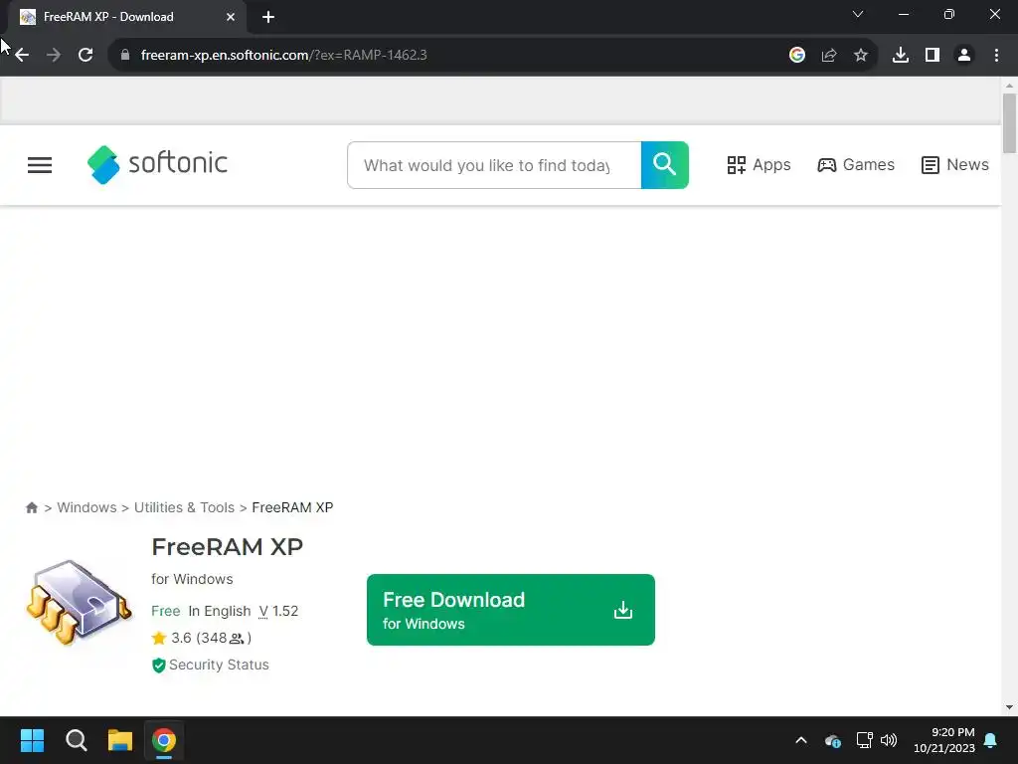The height and width of the screenshot is (764, 1018).
Task: Open the tab search dropdown
Action: point(858,14)
